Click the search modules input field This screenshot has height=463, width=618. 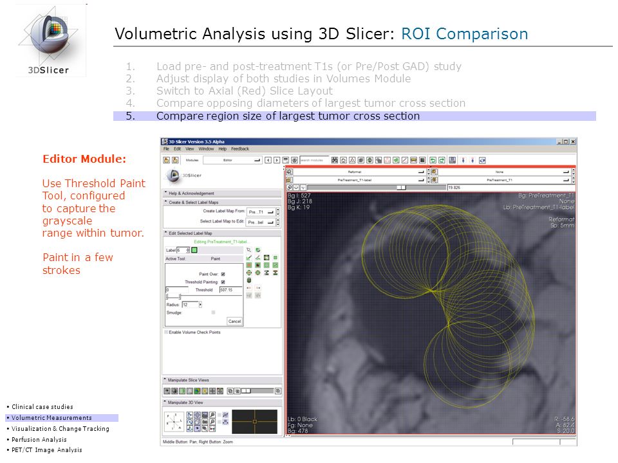pyautogui.click(x=314, y=160)
